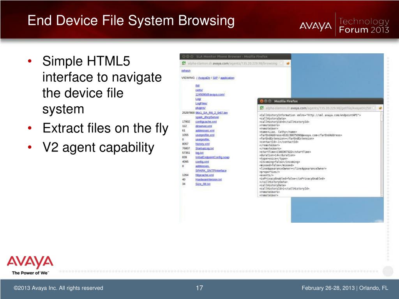Image resolution: width=399 pixels, height=299 pixels.
Task: Click the scroll up arrow in XML window
Action: (382, 114)
